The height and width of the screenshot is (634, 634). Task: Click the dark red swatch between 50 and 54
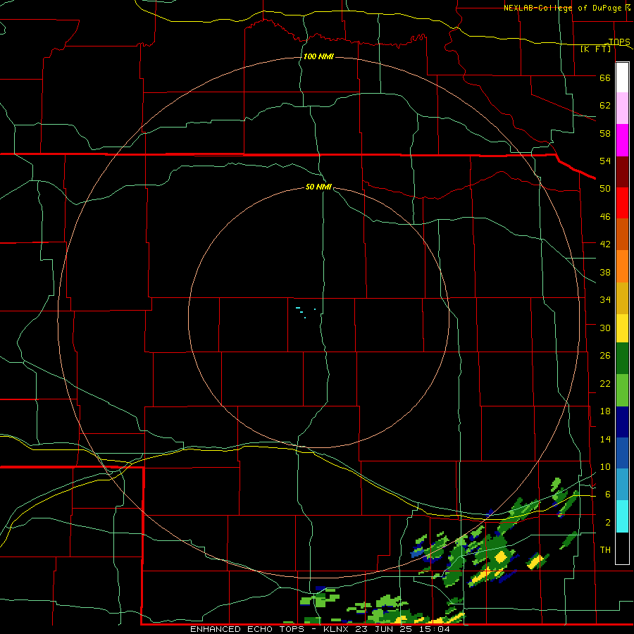tap(622, 171)
